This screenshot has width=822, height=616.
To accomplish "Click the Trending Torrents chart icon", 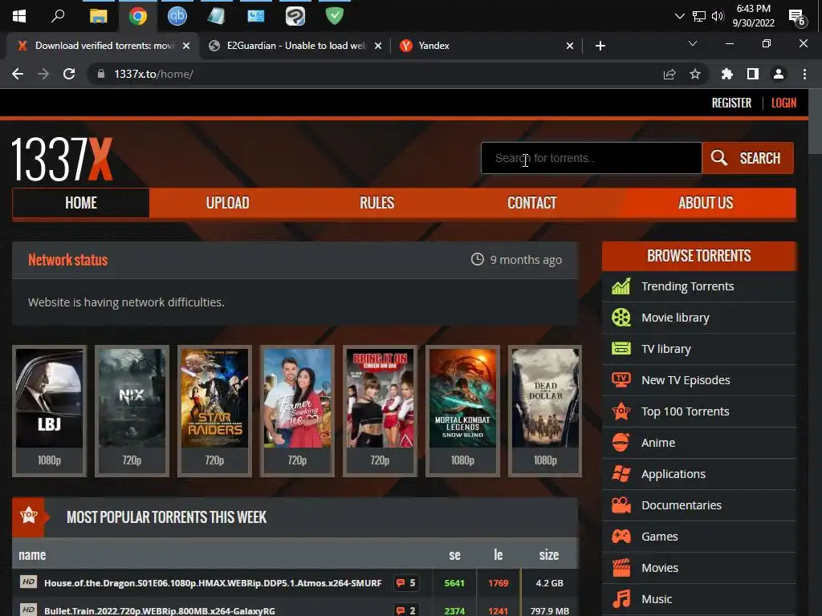I will click(621, 286).
